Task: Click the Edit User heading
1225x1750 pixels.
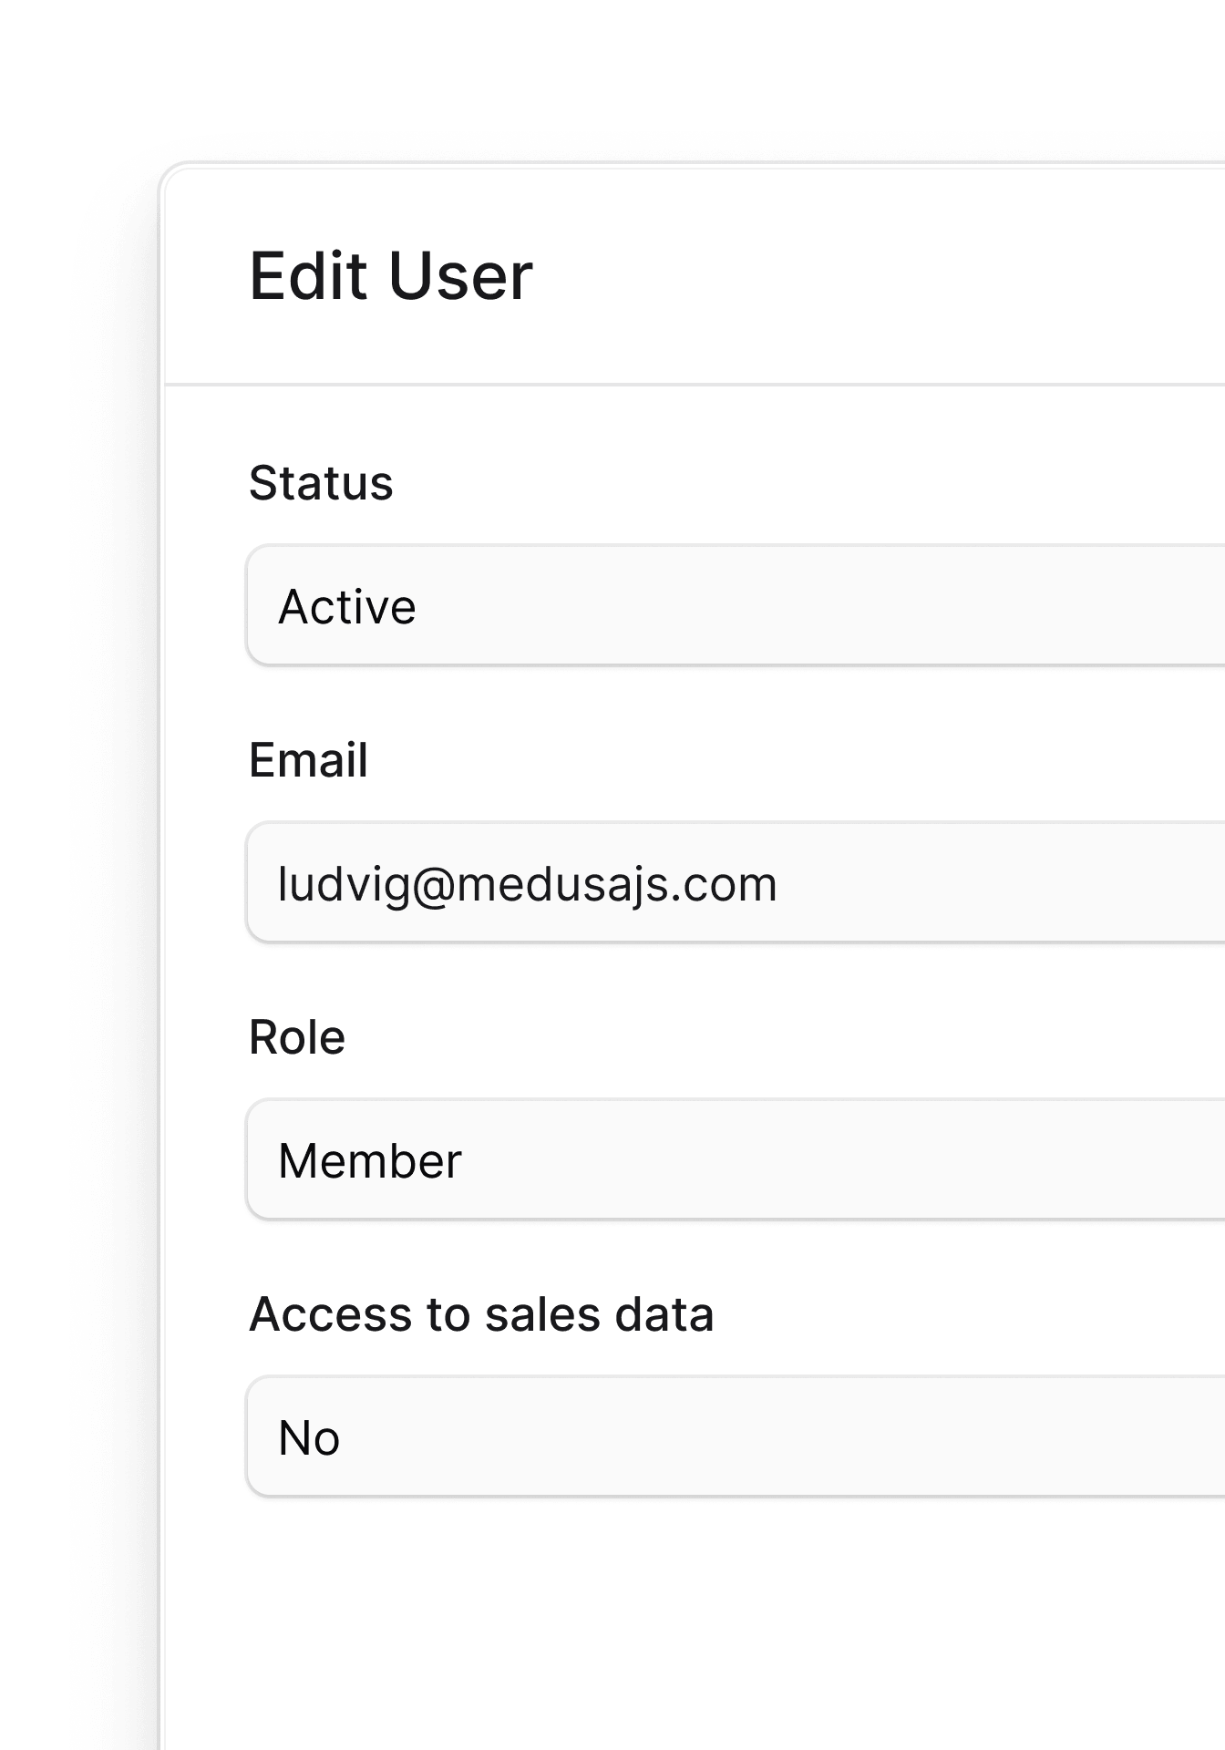Action: (391, 275)
